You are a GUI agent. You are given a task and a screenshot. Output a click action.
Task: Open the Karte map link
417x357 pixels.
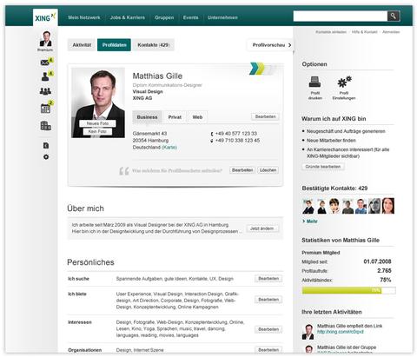click(x=169, y=148)
